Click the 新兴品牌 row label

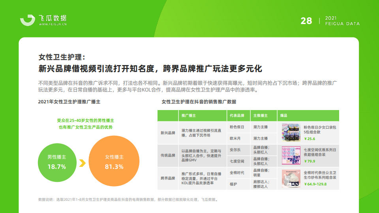167,133
